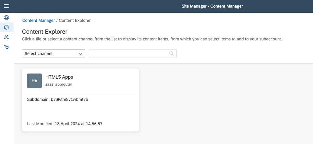Open Site Directory via globe icon

(6, 18)
